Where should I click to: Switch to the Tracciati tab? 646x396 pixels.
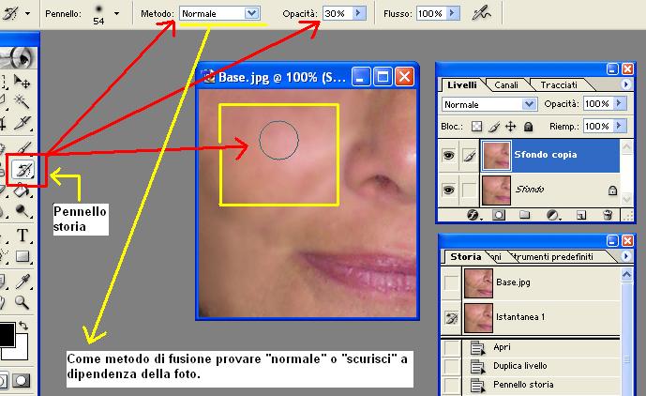(558, 84)
